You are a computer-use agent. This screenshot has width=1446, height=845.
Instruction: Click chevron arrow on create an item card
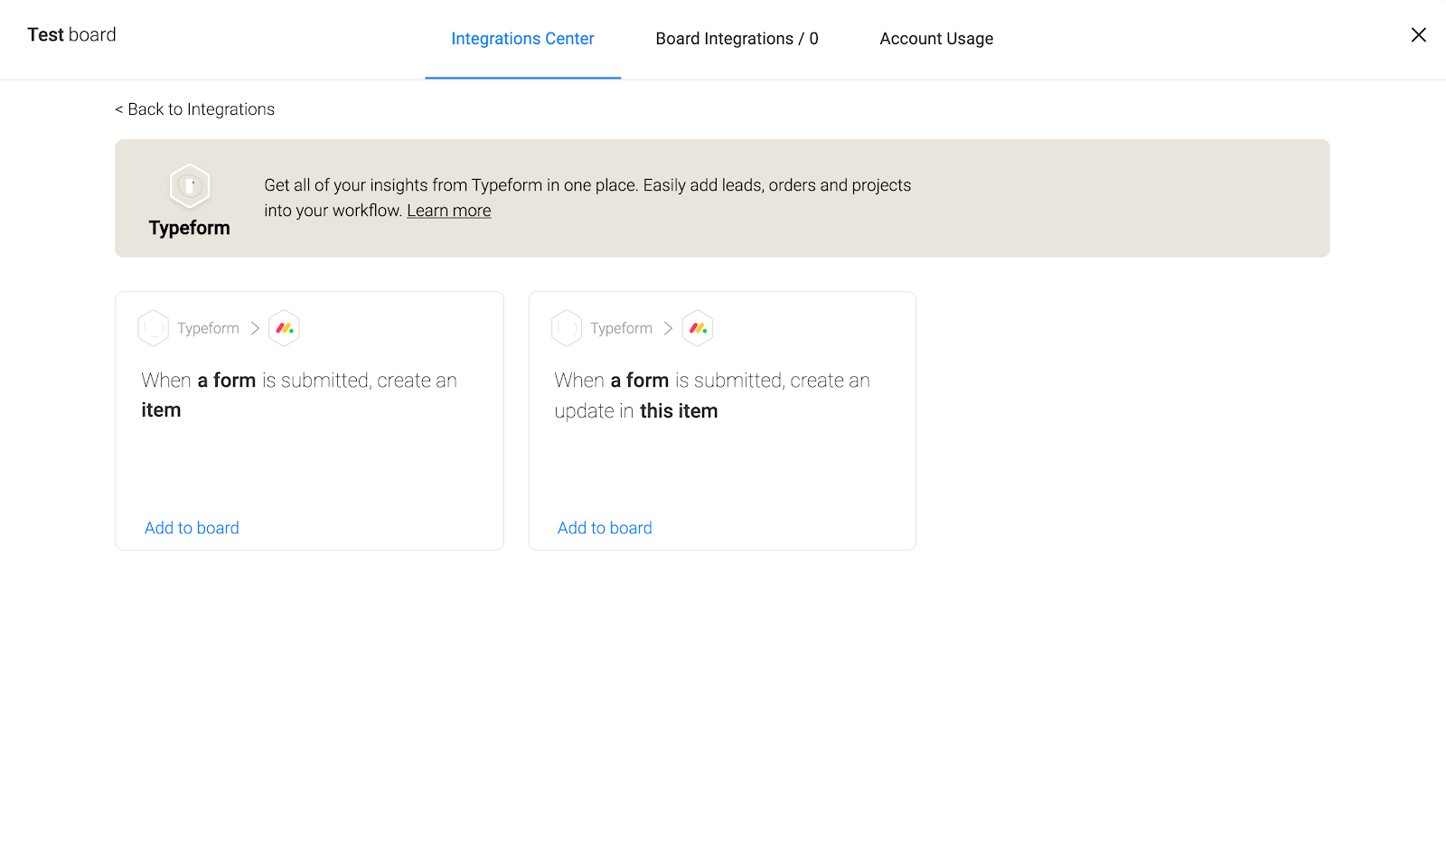255,328
